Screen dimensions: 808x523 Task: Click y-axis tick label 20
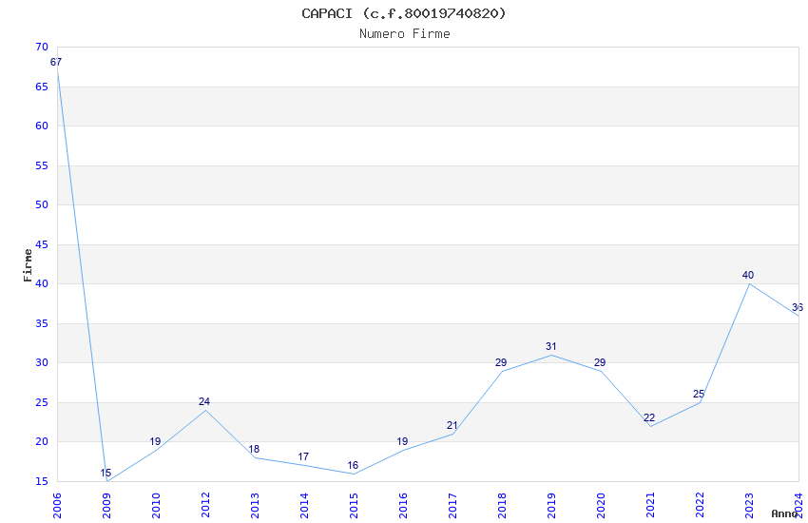pos(42,441)
